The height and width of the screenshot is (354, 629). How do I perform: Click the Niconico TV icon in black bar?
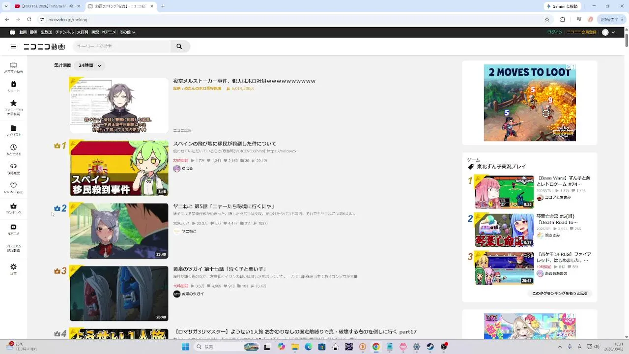click(13, 32)
